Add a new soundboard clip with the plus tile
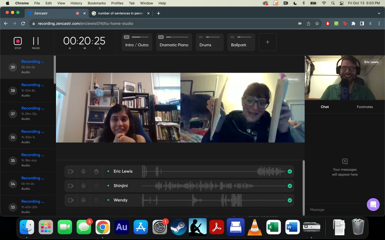The width and height of the screenshot is (385, 240). (268, 42)
